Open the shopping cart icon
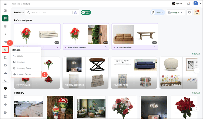The image size is (203, 119). click(197, 12)
